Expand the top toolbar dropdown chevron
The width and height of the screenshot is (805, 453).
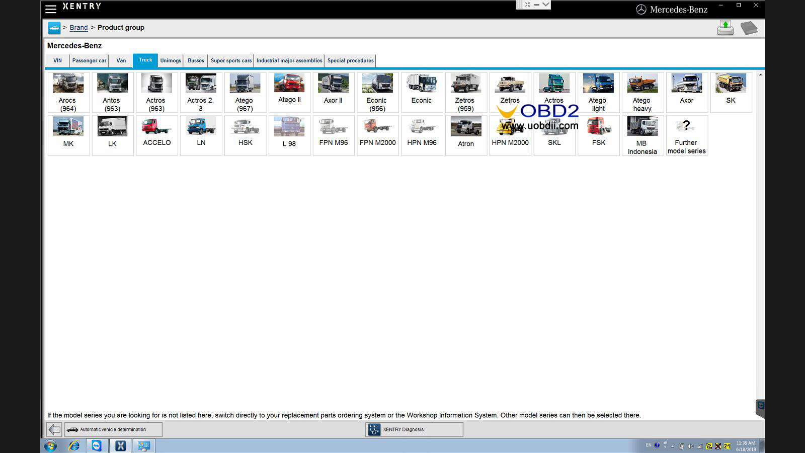pos(546,5)
